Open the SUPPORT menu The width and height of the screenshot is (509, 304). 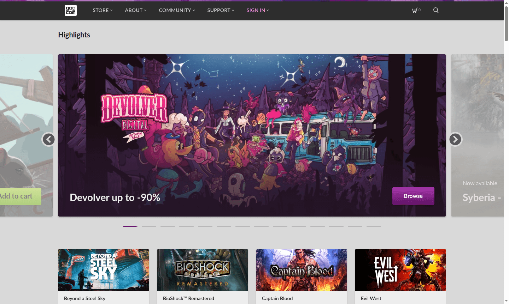click(x=220, y=10)
